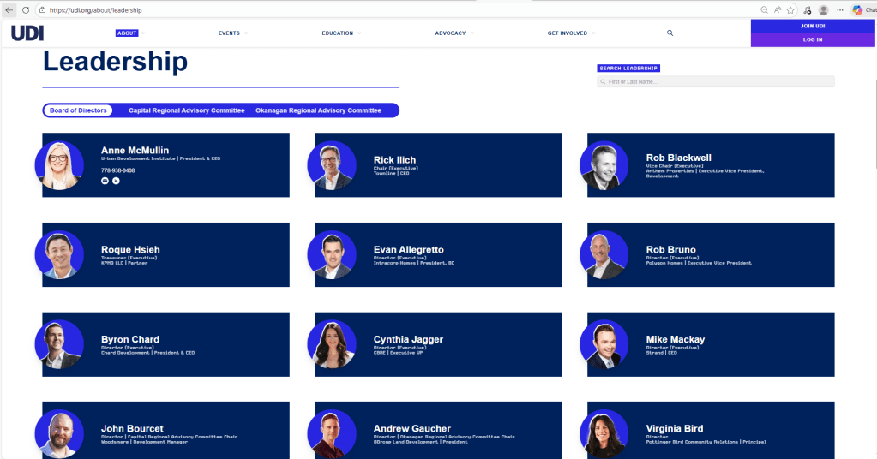Open the browser three-dot settings menu
The height and width of the screenshot is (459, 877).
(x=840, y=9)
